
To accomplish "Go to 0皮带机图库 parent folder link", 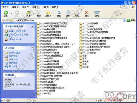I will click(15, 53).
